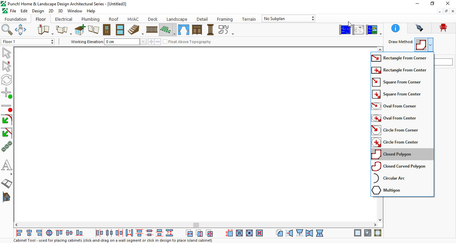Open the information properties tab icon

[395, 28]
